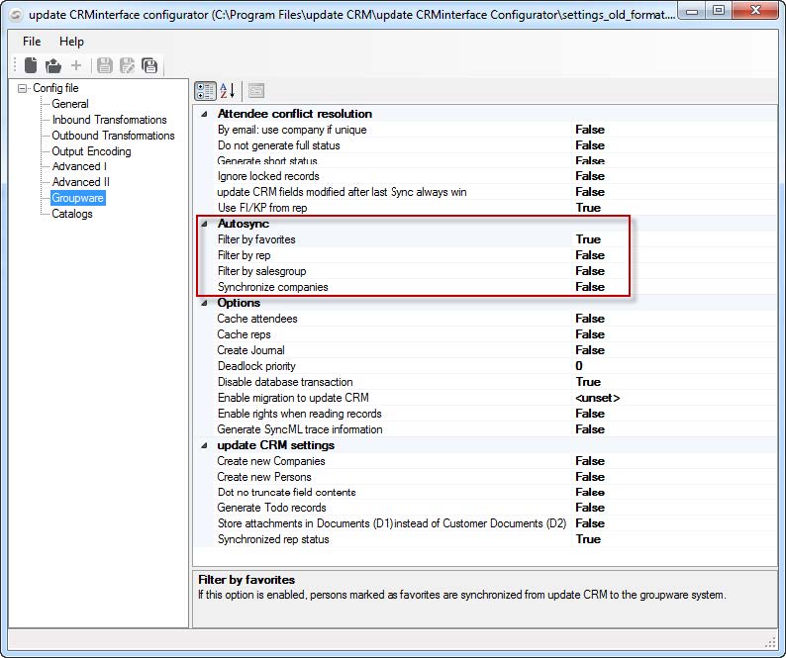This screenshot has height=658, width=786.
Task: Select the Filter by favorites True value
Action: (x=588, y=239)
